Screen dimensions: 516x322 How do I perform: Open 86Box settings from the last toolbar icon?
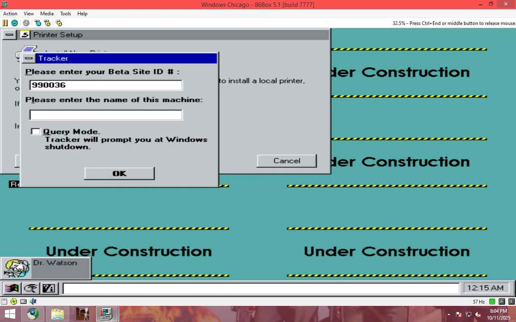click(59, 23)
